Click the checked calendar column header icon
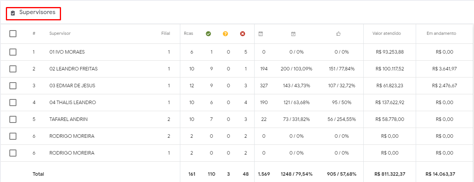The image size is (474, 182). (x=293, y=34)
